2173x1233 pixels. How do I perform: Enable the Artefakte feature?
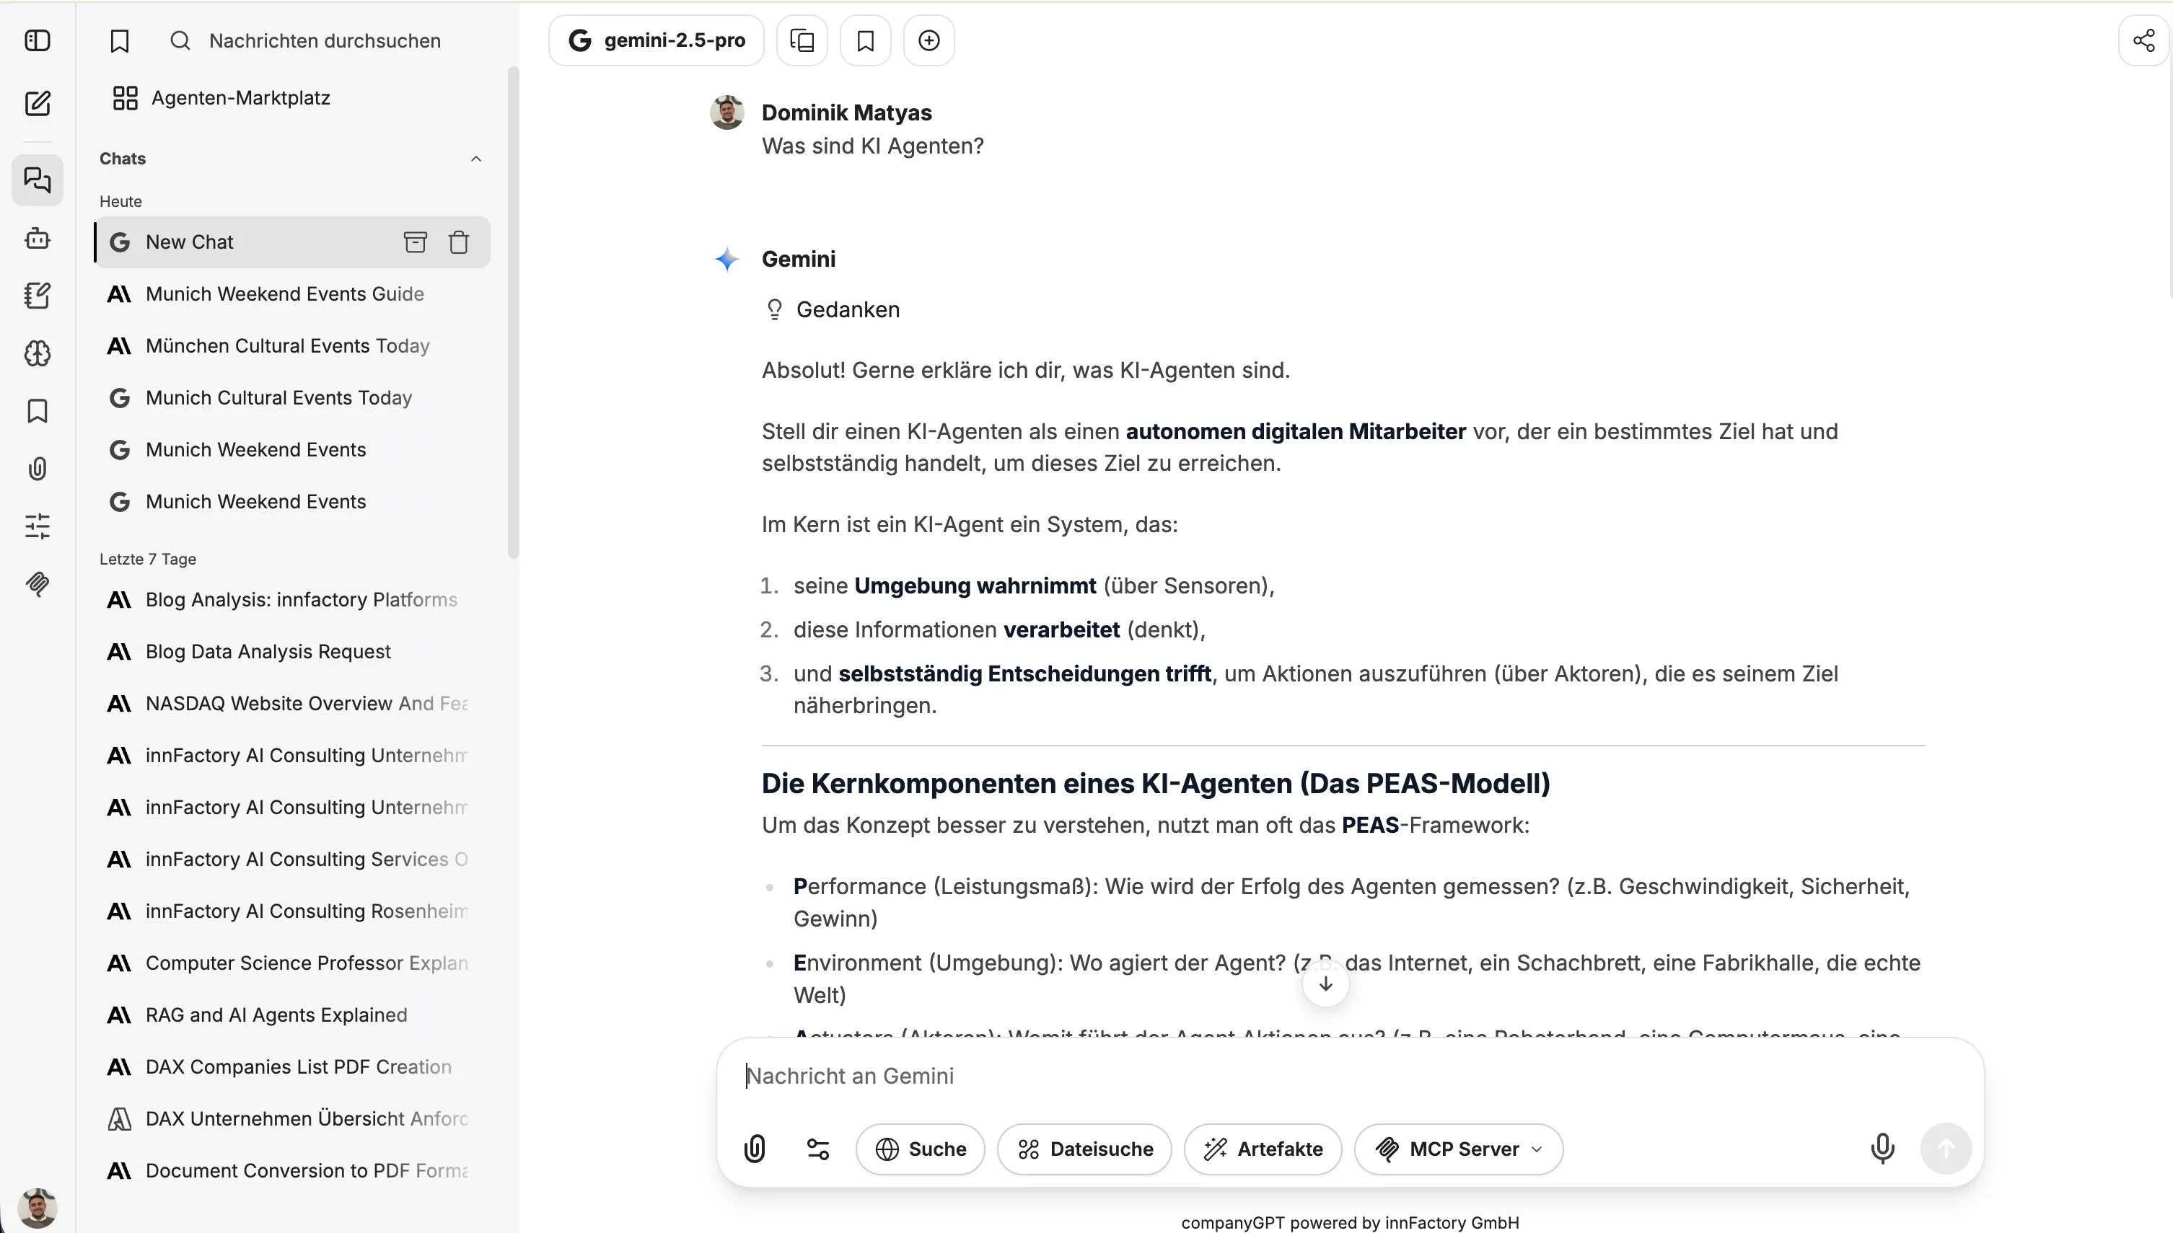1263,1149
